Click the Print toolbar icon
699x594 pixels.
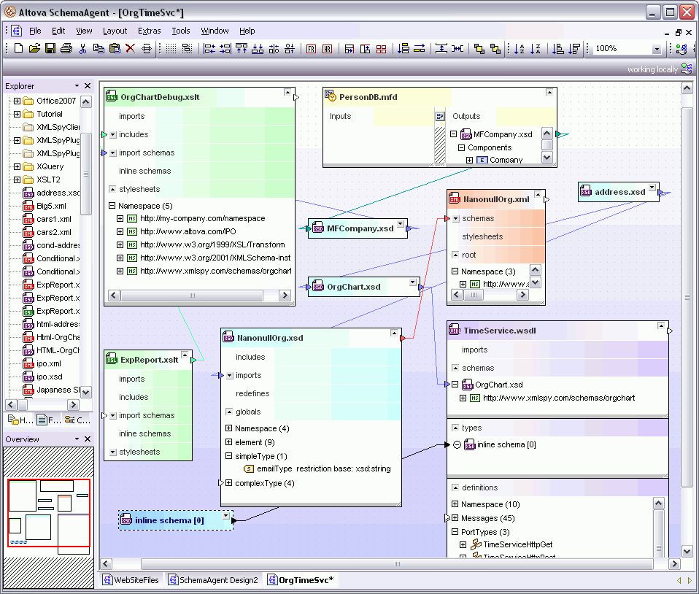[66, 49]
